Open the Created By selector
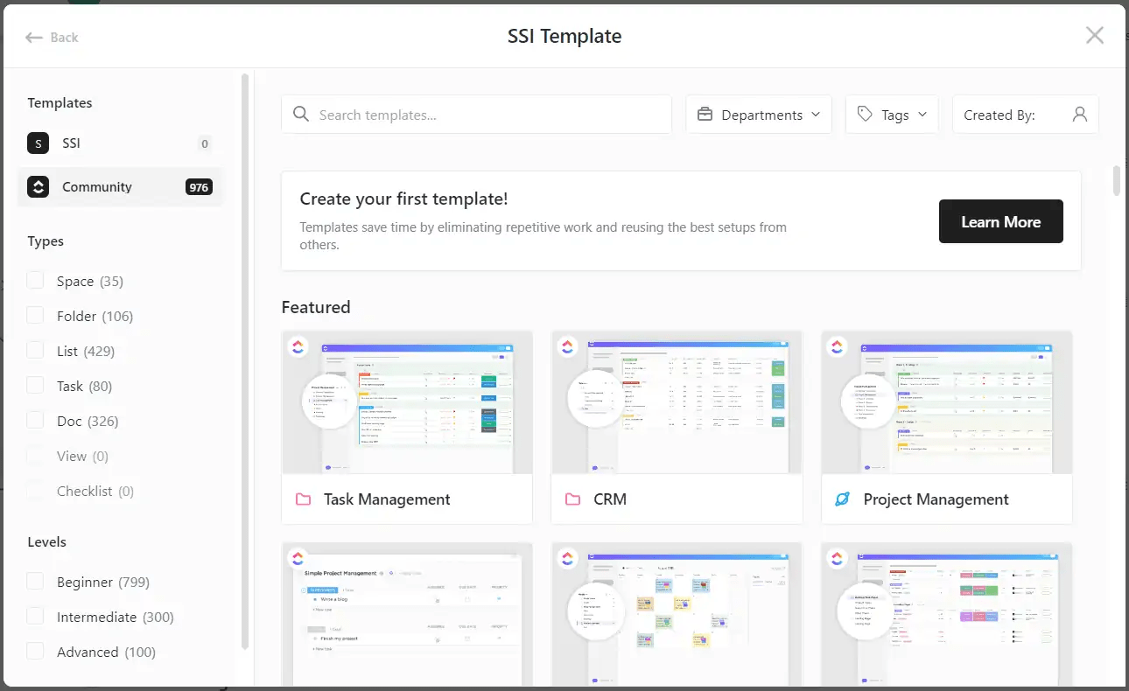This screenshot has width=1129, height=691. (x=1025, y=114)
